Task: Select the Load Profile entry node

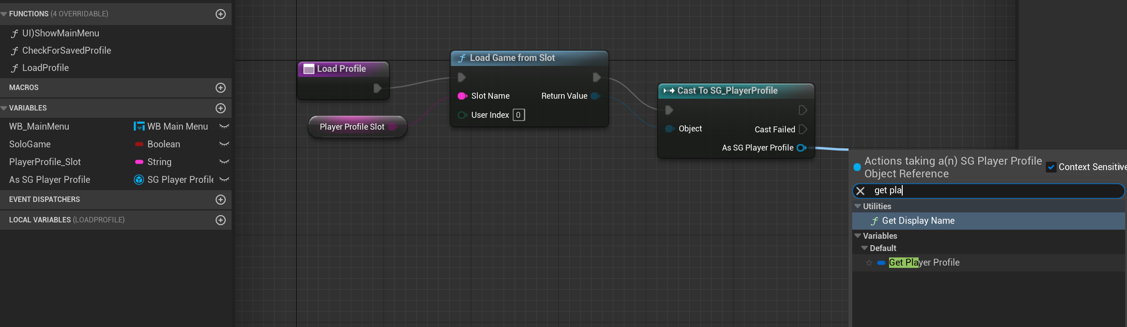Action: tap(342, 69)
